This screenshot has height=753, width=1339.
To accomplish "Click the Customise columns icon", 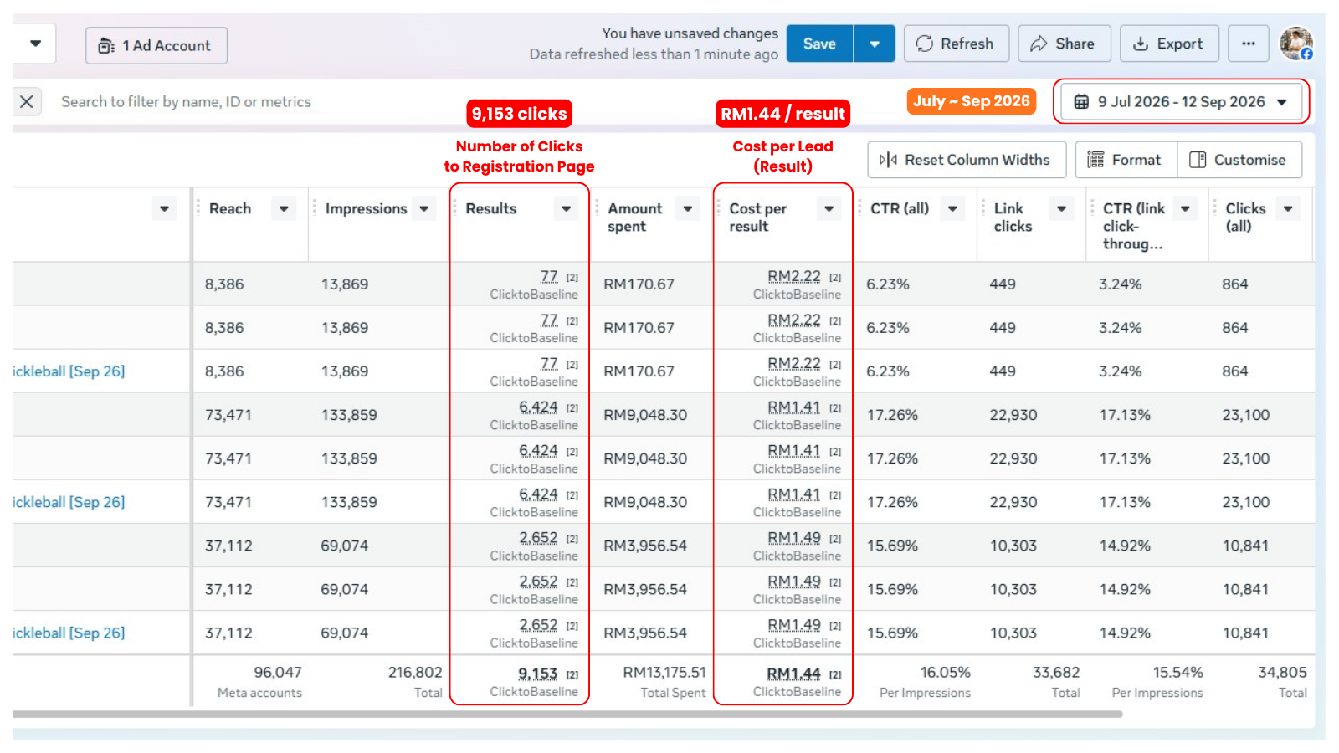I will [1198, 159].
